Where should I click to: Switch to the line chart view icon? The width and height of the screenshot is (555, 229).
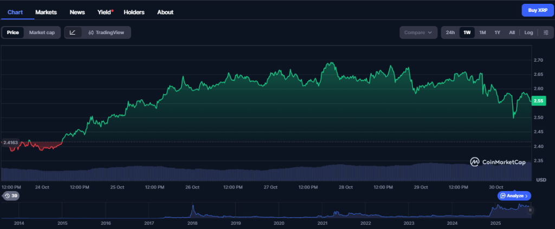[x=73, y=32]
